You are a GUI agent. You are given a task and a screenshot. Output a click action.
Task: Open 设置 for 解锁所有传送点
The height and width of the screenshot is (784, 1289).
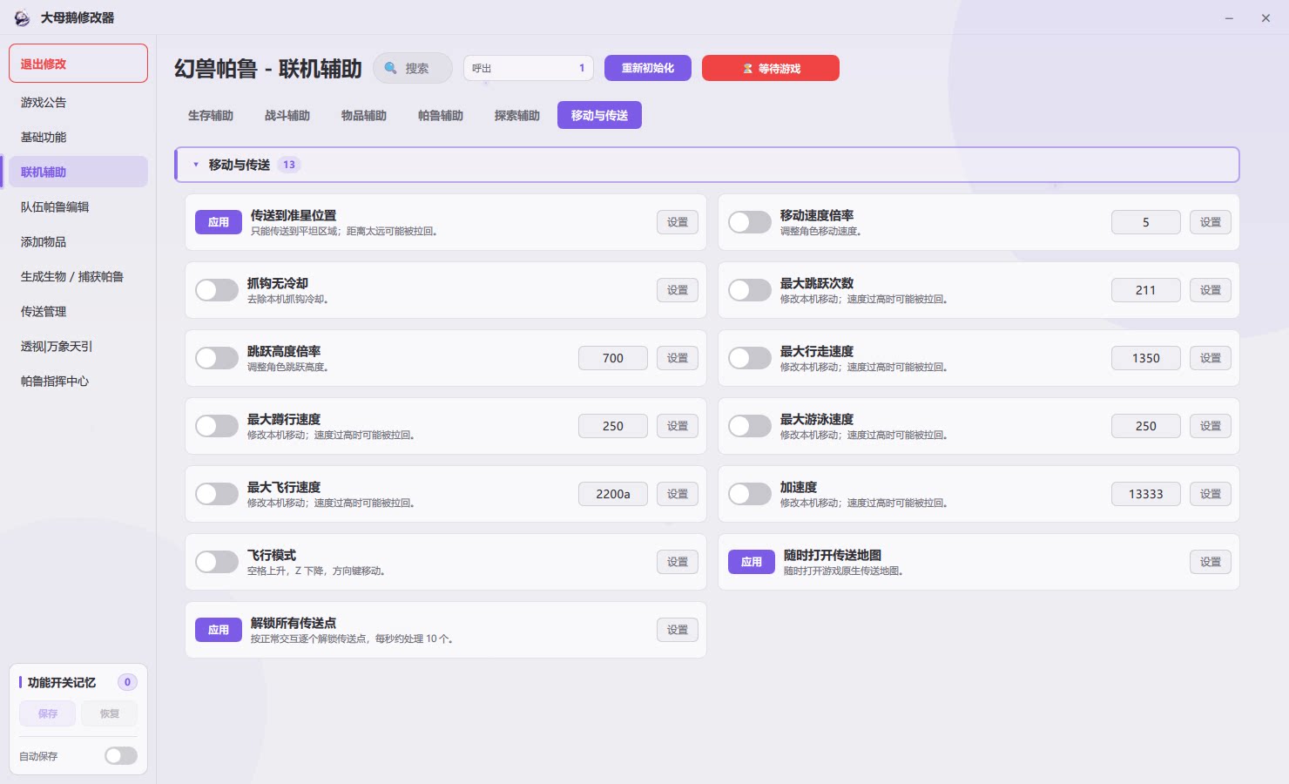pyautogui.click(x=678, y=630)
